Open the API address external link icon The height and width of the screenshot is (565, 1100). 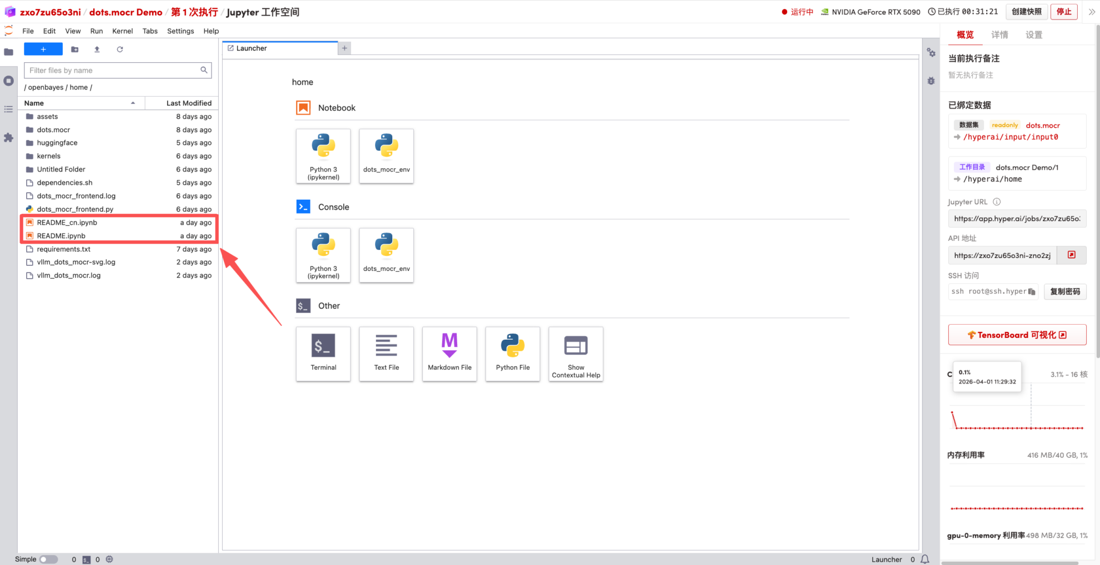[1072, 255]
